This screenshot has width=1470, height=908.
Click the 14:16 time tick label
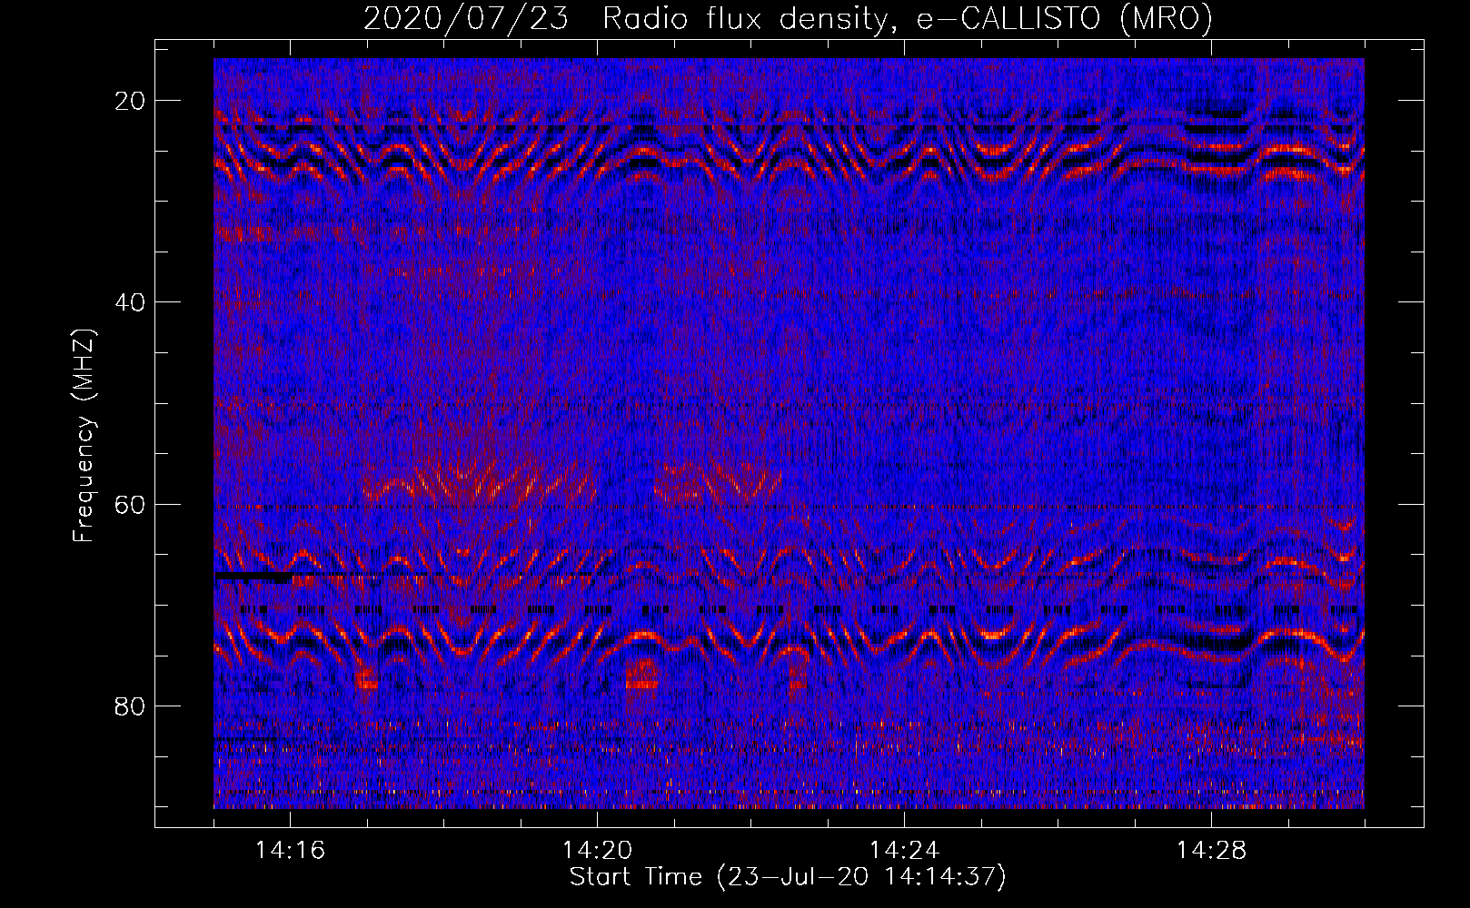point(290,851)
